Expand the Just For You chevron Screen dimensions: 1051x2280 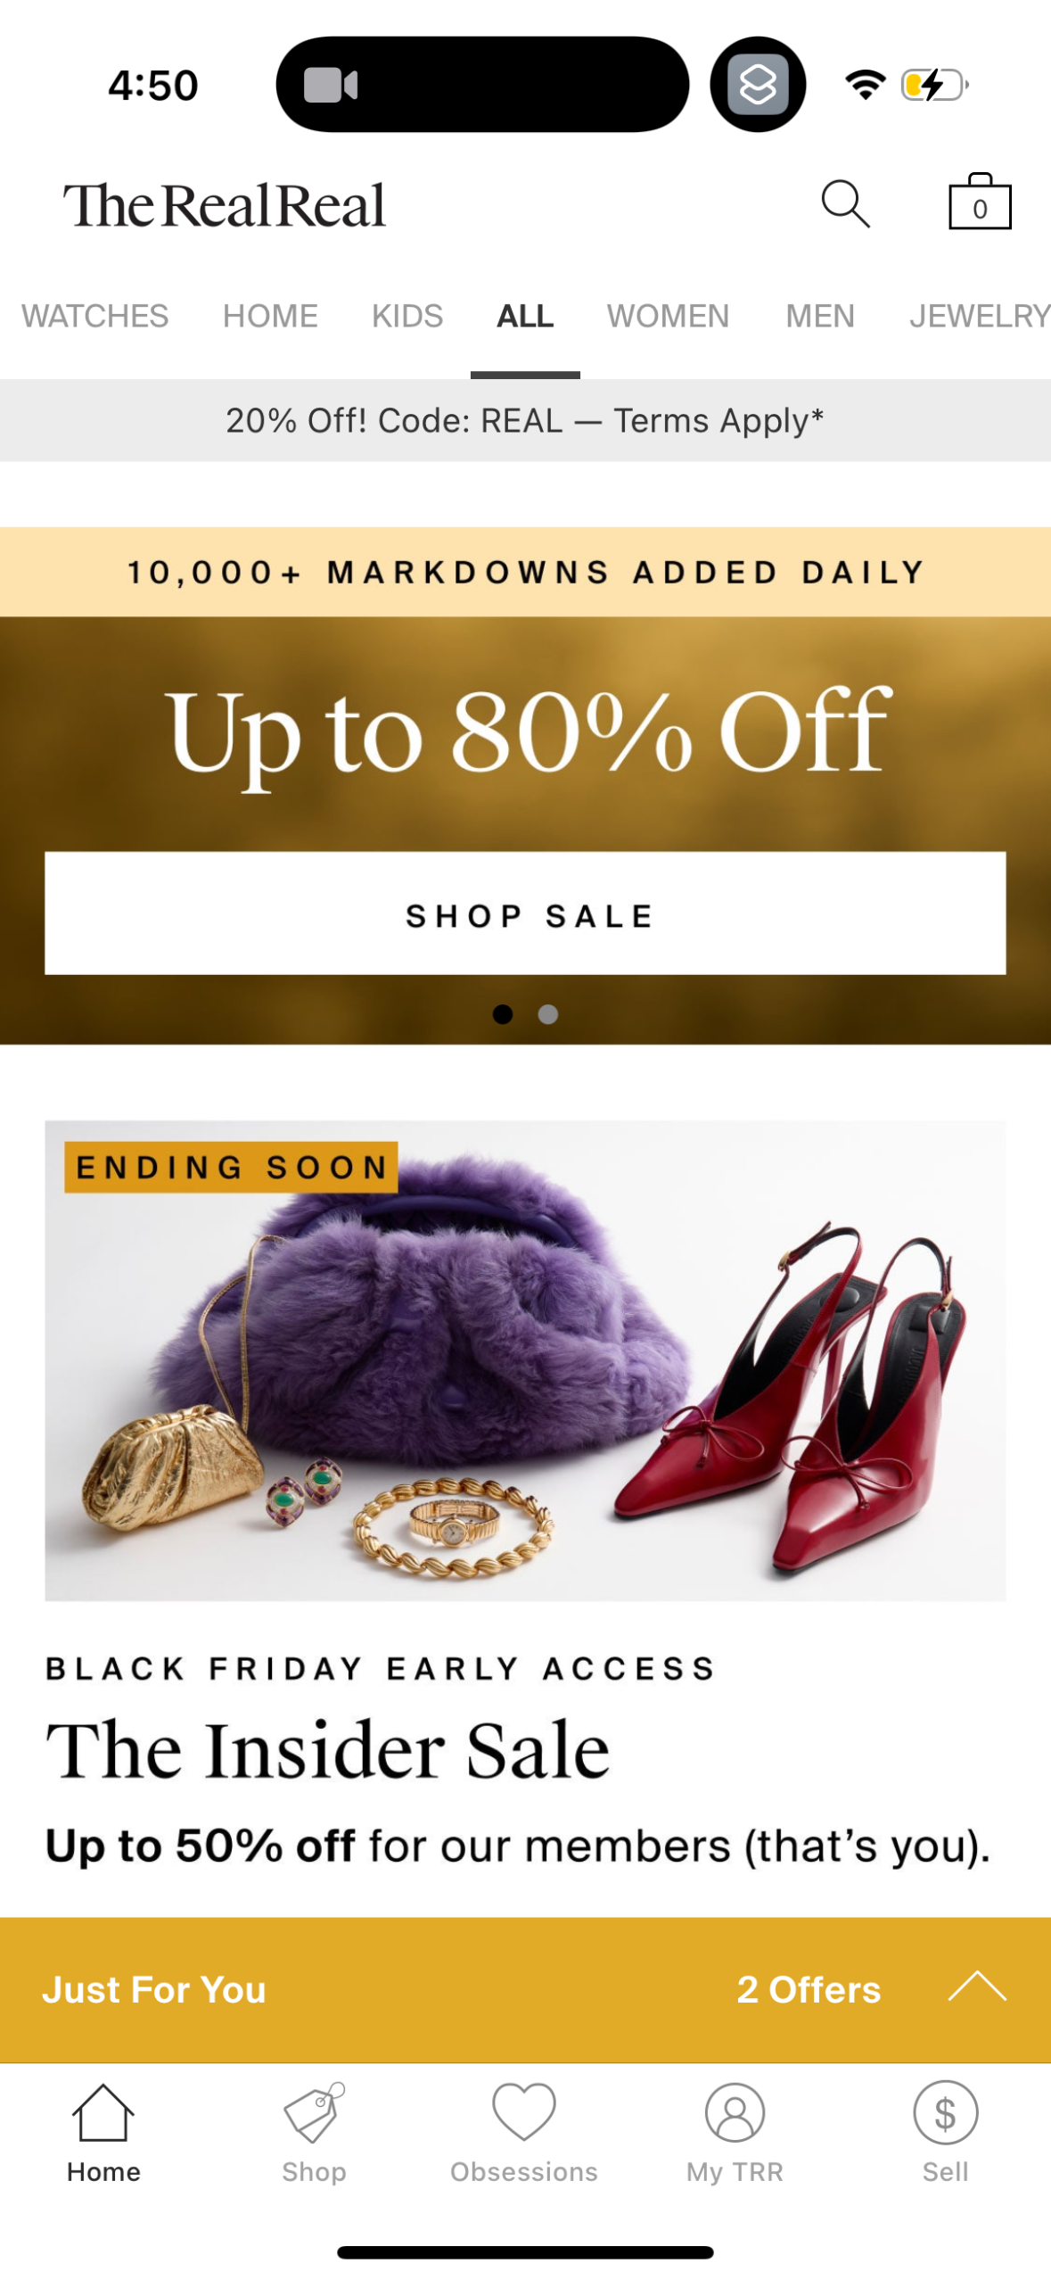[977, 1987]
